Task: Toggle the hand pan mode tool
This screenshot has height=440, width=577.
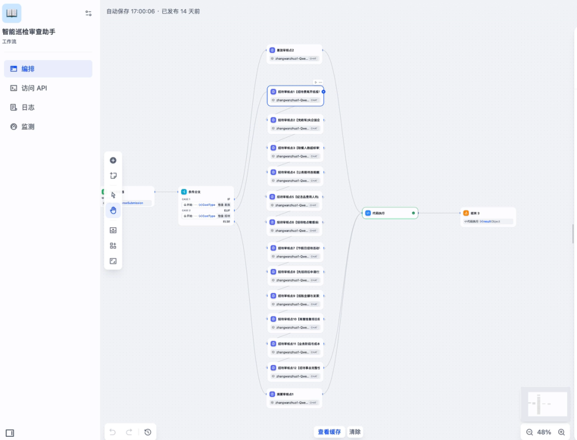Action: pos(113,210)
